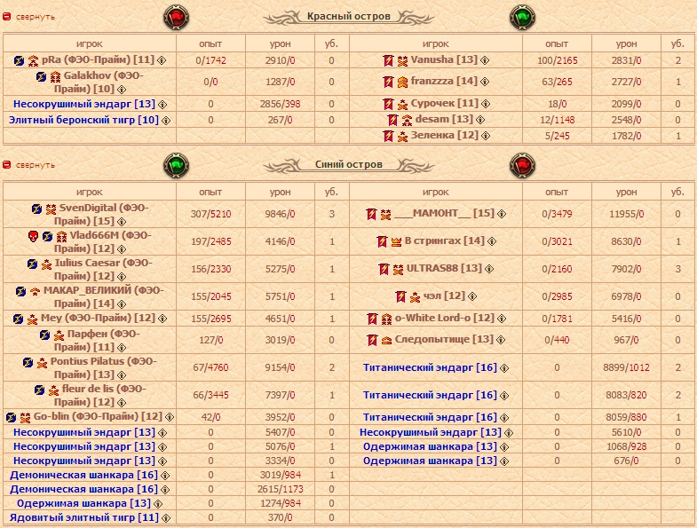Open player profile pRa (ФЭО-Прайм)

98,59
